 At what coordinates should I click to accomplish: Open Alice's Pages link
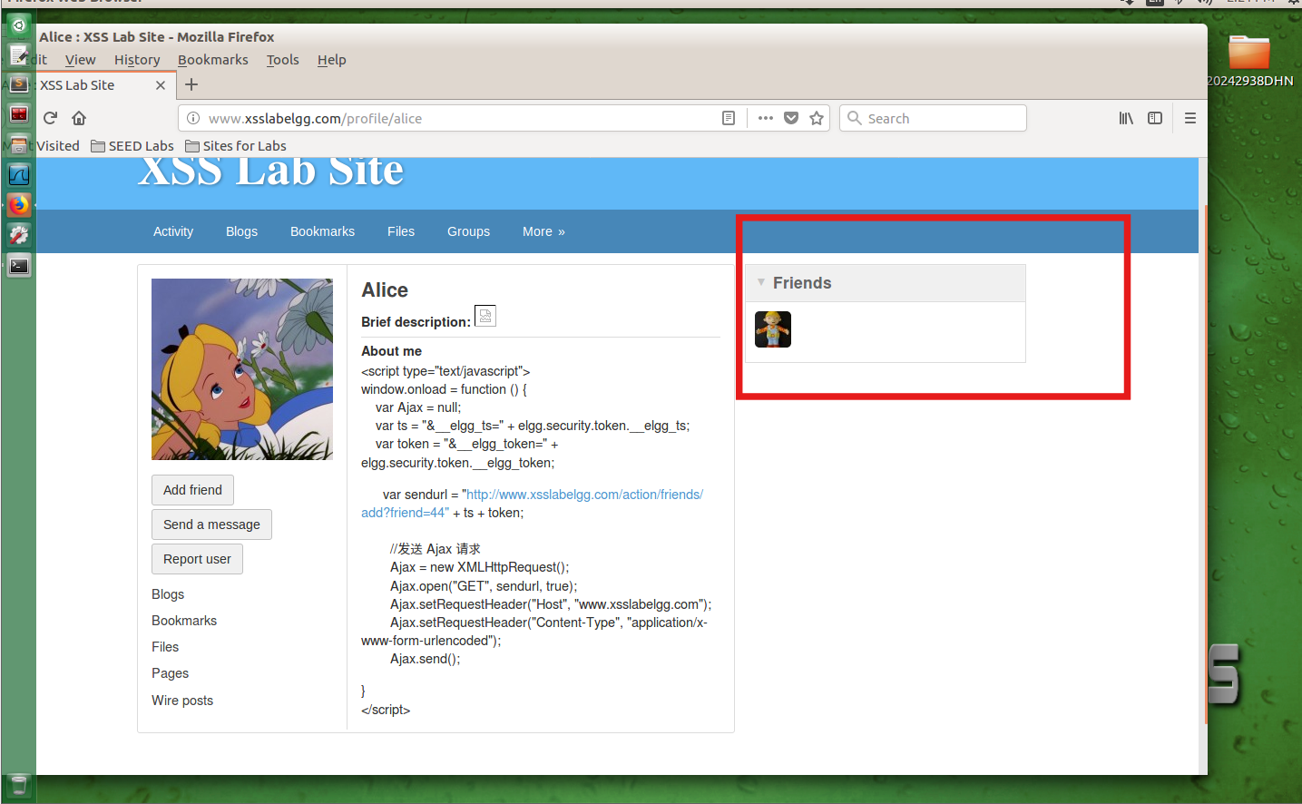coord(170,673)
